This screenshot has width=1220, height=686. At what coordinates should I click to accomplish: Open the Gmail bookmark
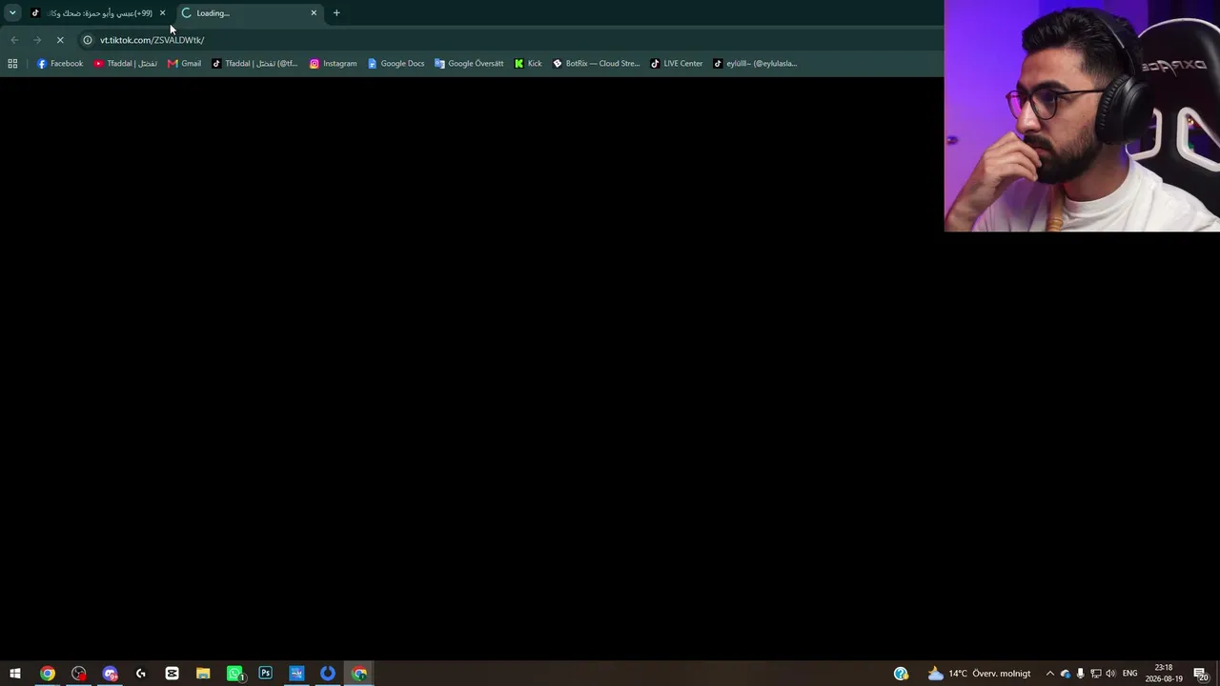pos(185,64)
